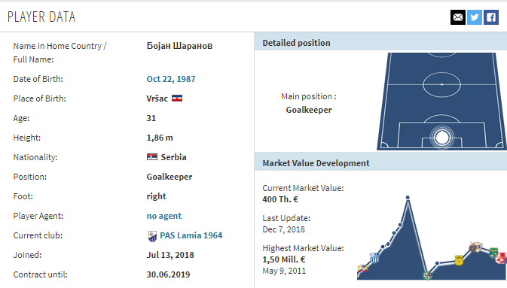Share the player profile via email icon
Image resolution: width=507 pixels, height=288 pixels.
tap(458, 17)
